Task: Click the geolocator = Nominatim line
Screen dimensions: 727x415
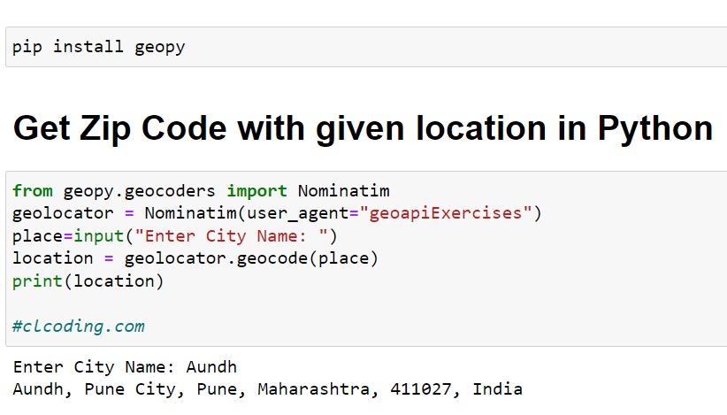Action: (277, 214)
